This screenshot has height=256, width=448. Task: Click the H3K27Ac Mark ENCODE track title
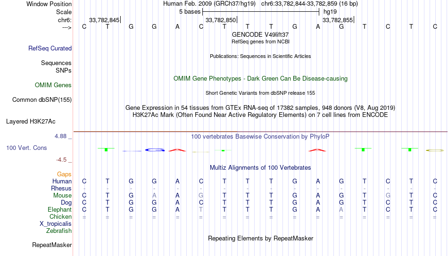[x=260, y=115]
